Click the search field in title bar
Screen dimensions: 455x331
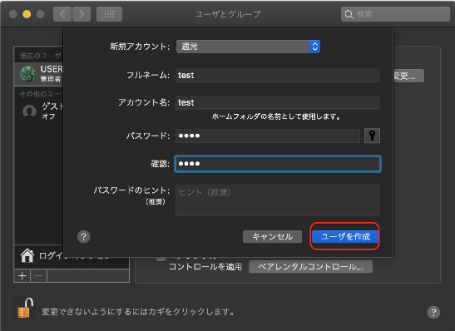[395, 14]
